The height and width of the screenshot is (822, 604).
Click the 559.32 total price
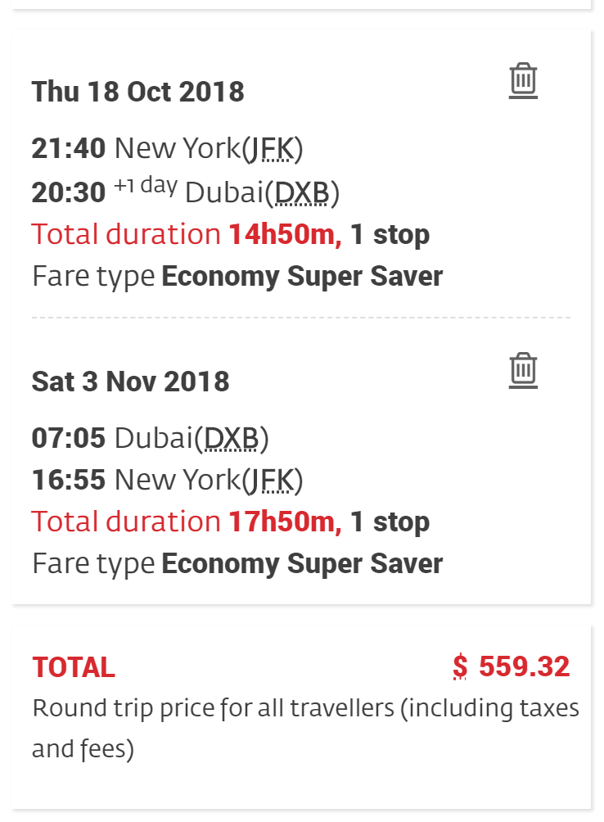[x=524, y=666]
